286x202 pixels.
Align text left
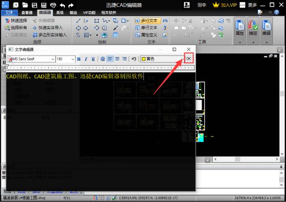tap(110, 59)
